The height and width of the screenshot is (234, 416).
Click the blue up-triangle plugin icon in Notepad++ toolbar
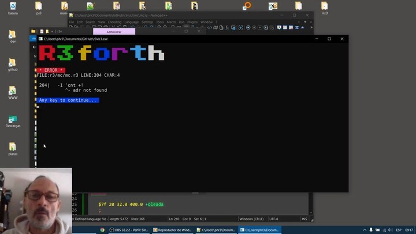[303, 28]
